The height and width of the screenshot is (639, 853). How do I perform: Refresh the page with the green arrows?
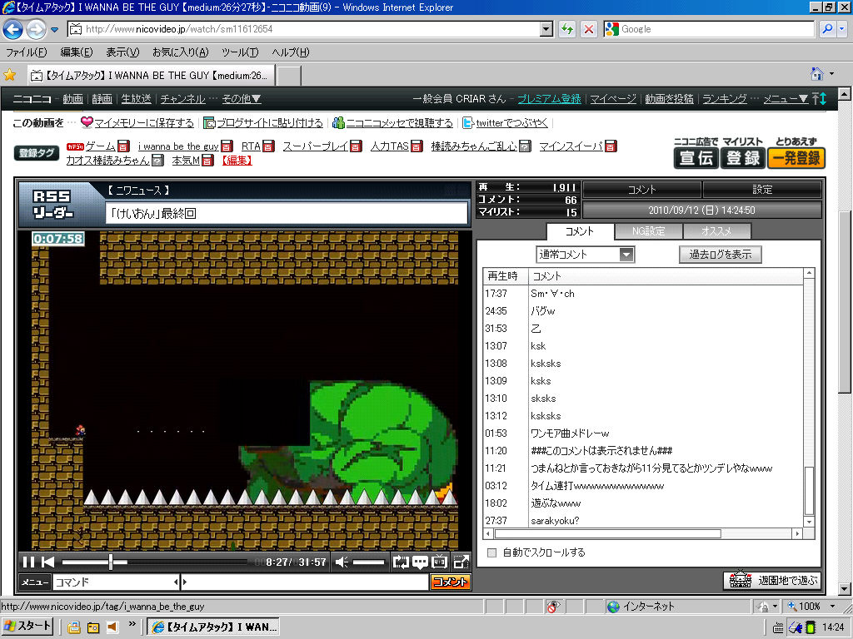(566, 29)
